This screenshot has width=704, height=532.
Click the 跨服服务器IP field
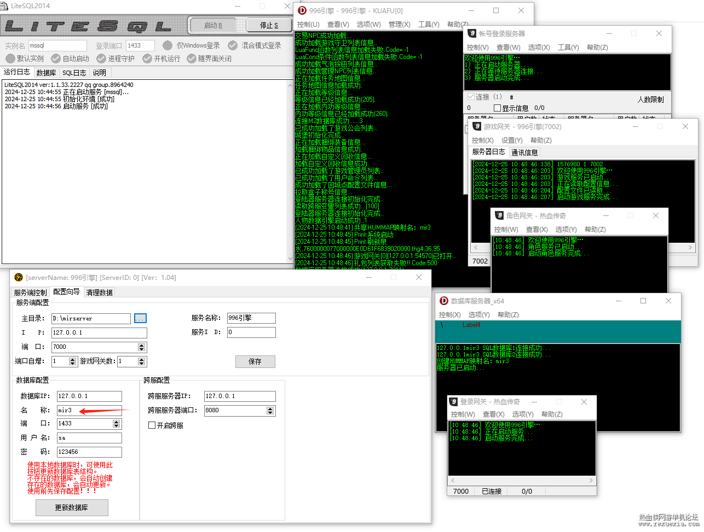coord(240,396)
